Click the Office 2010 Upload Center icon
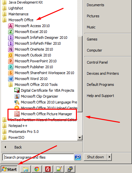The width and height of the screenshot is (132, 173). click(x=17, y=108)
